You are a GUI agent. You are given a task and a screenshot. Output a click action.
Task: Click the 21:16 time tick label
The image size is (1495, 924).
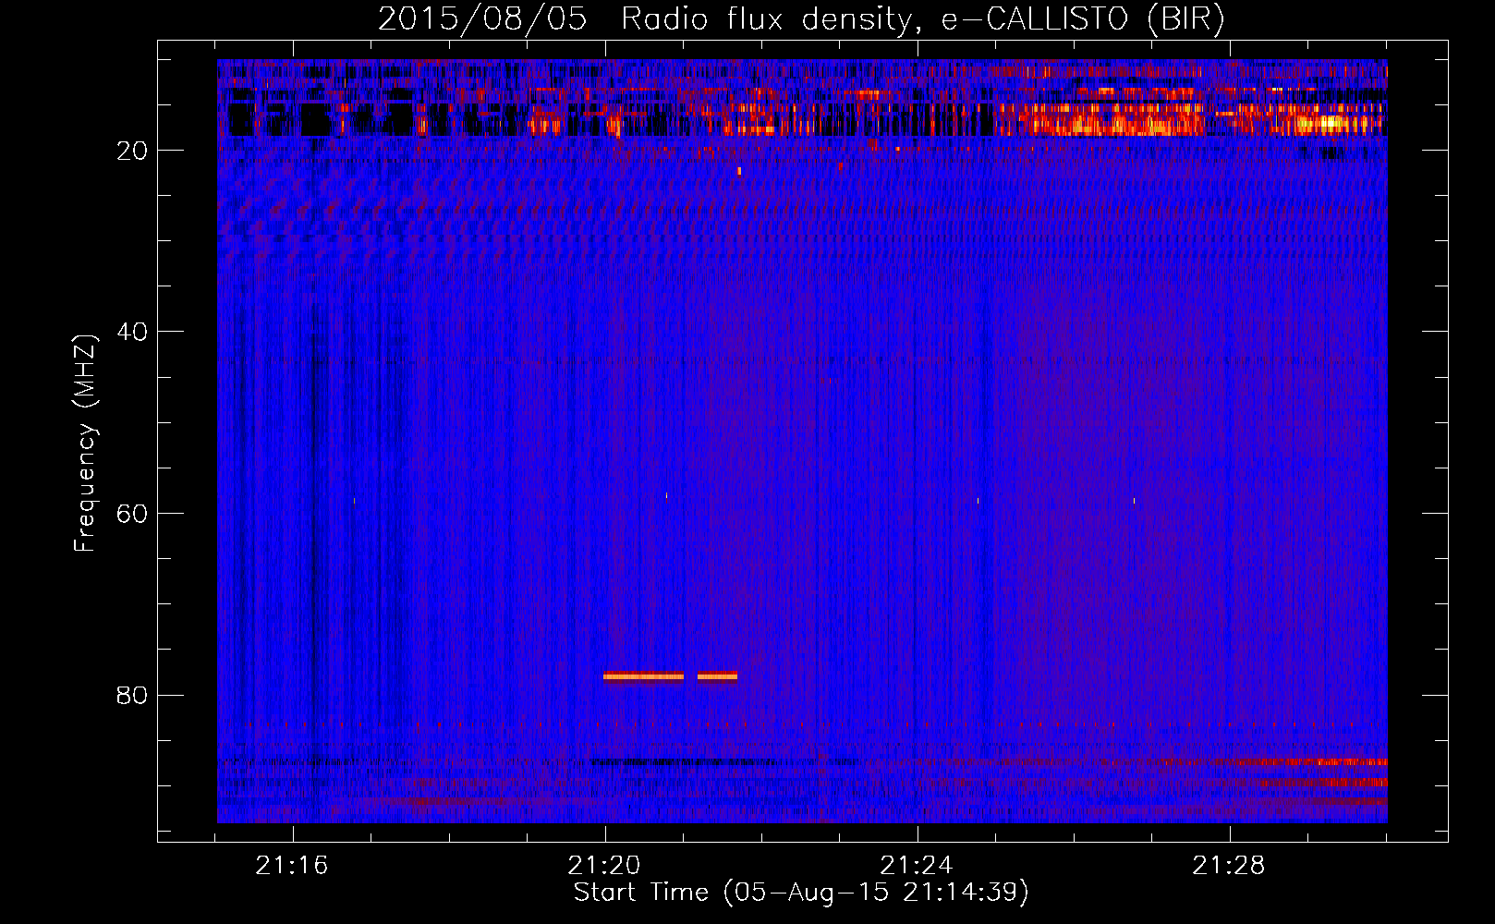coord(292,866)
